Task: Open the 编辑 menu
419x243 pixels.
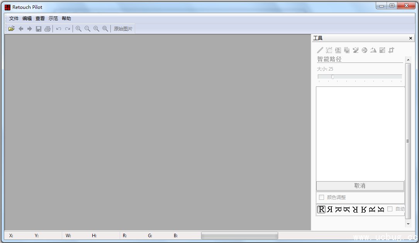Action: [27, 19]
